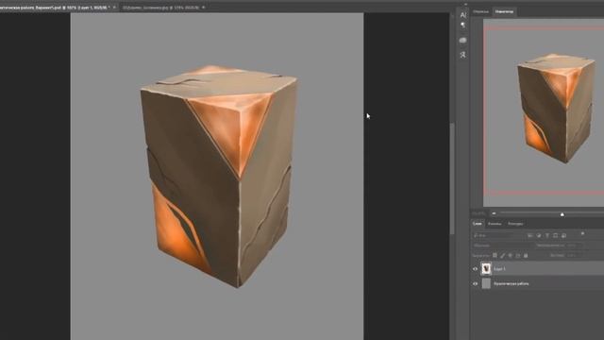Filter layers by type (T) icon
604x340 pixels.
coord(547,235)
